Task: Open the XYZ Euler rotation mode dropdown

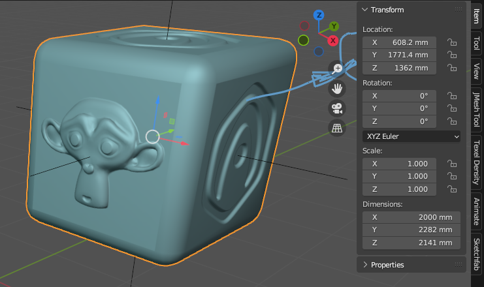Action: (x=411, y=136)
